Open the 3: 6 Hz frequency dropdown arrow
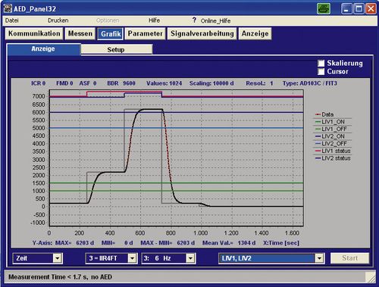This screenshot has width=379, height=287. tap(190, 258)
